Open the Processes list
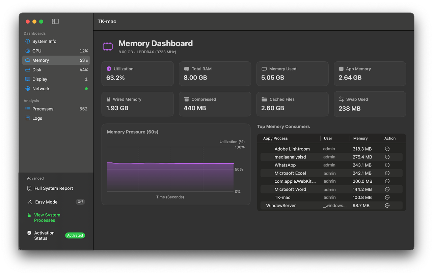Screen dimensions: 433x275 pyautogui.click(x=42, y=109)
